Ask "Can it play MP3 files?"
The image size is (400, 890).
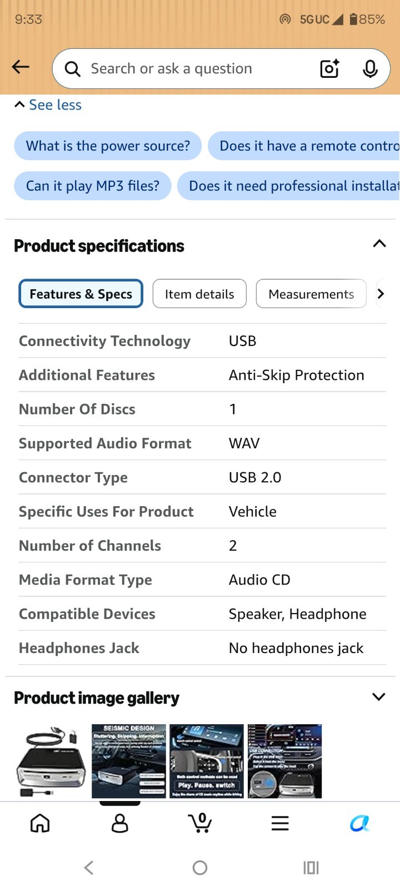[93, 186]
